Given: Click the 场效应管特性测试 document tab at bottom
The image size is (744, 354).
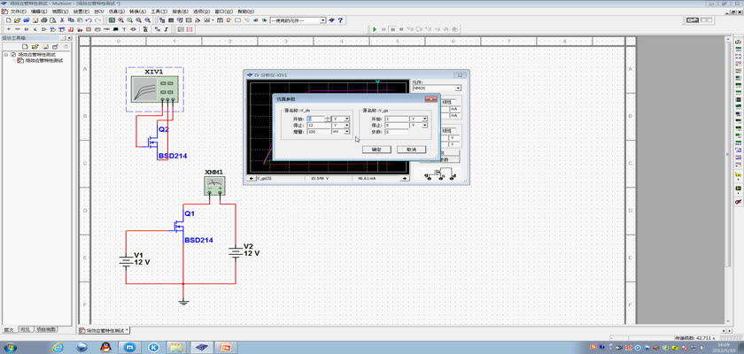Looking at the screenshot, I should pyautogui.click(x=104, y=330).
